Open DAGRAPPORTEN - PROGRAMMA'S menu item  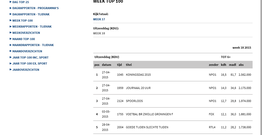[x=36, y=8]
